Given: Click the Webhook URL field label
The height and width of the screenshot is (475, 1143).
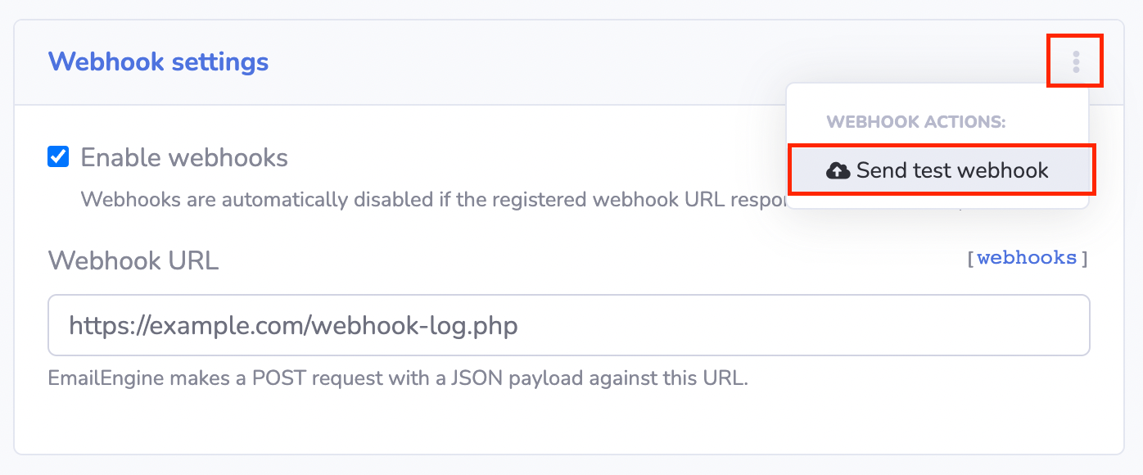Looking at the screenshot, I should [133, 260].
